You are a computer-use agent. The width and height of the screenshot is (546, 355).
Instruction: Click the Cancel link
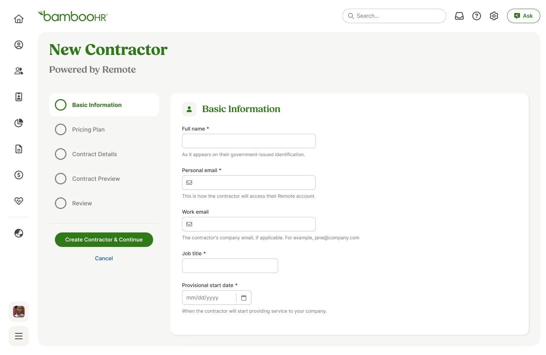[x=104, y=258]
